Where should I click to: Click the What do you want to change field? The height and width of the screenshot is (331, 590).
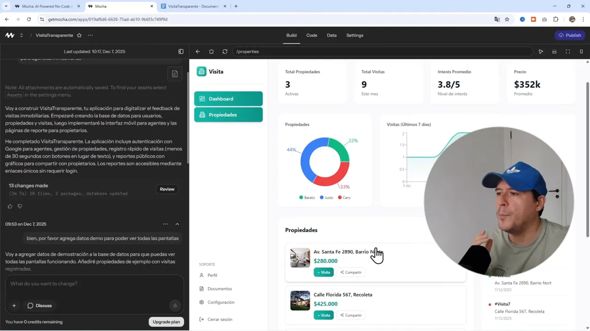pyautogui.click(x=92, y=284)
